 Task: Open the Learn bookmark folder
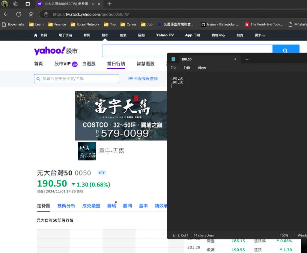pyautogui.click(x=36, y=24)
